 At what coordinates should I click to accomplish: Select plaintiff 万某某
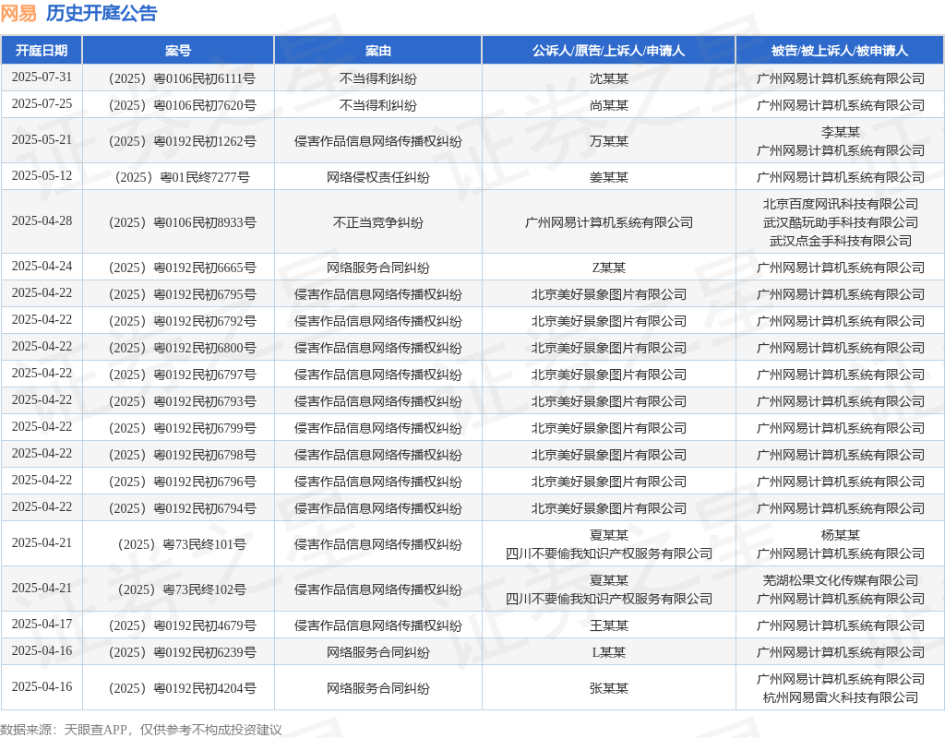(609, 141)
